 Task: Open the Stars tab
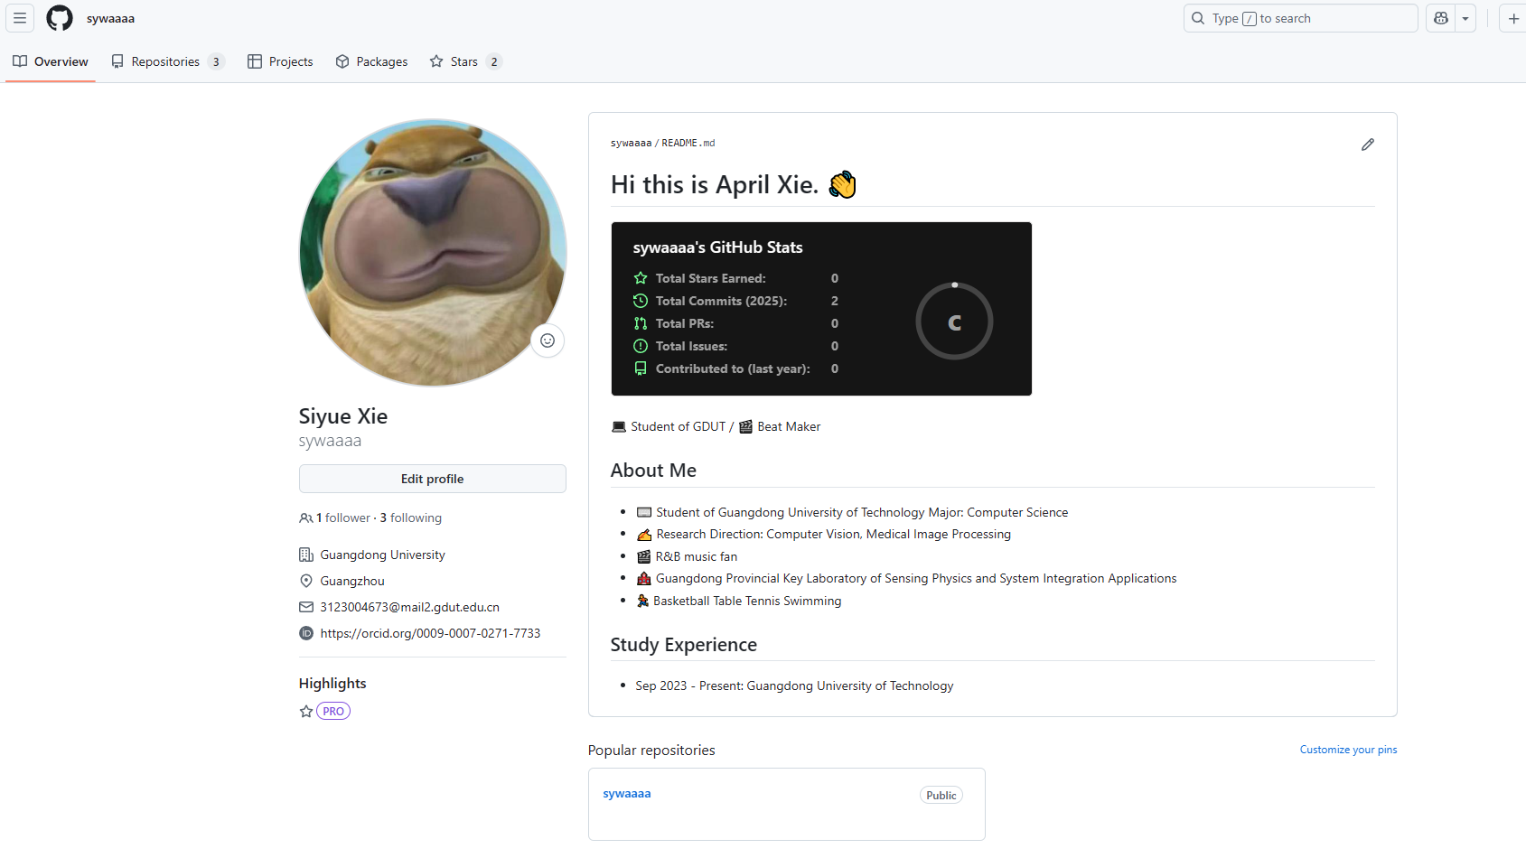point(465,61)
